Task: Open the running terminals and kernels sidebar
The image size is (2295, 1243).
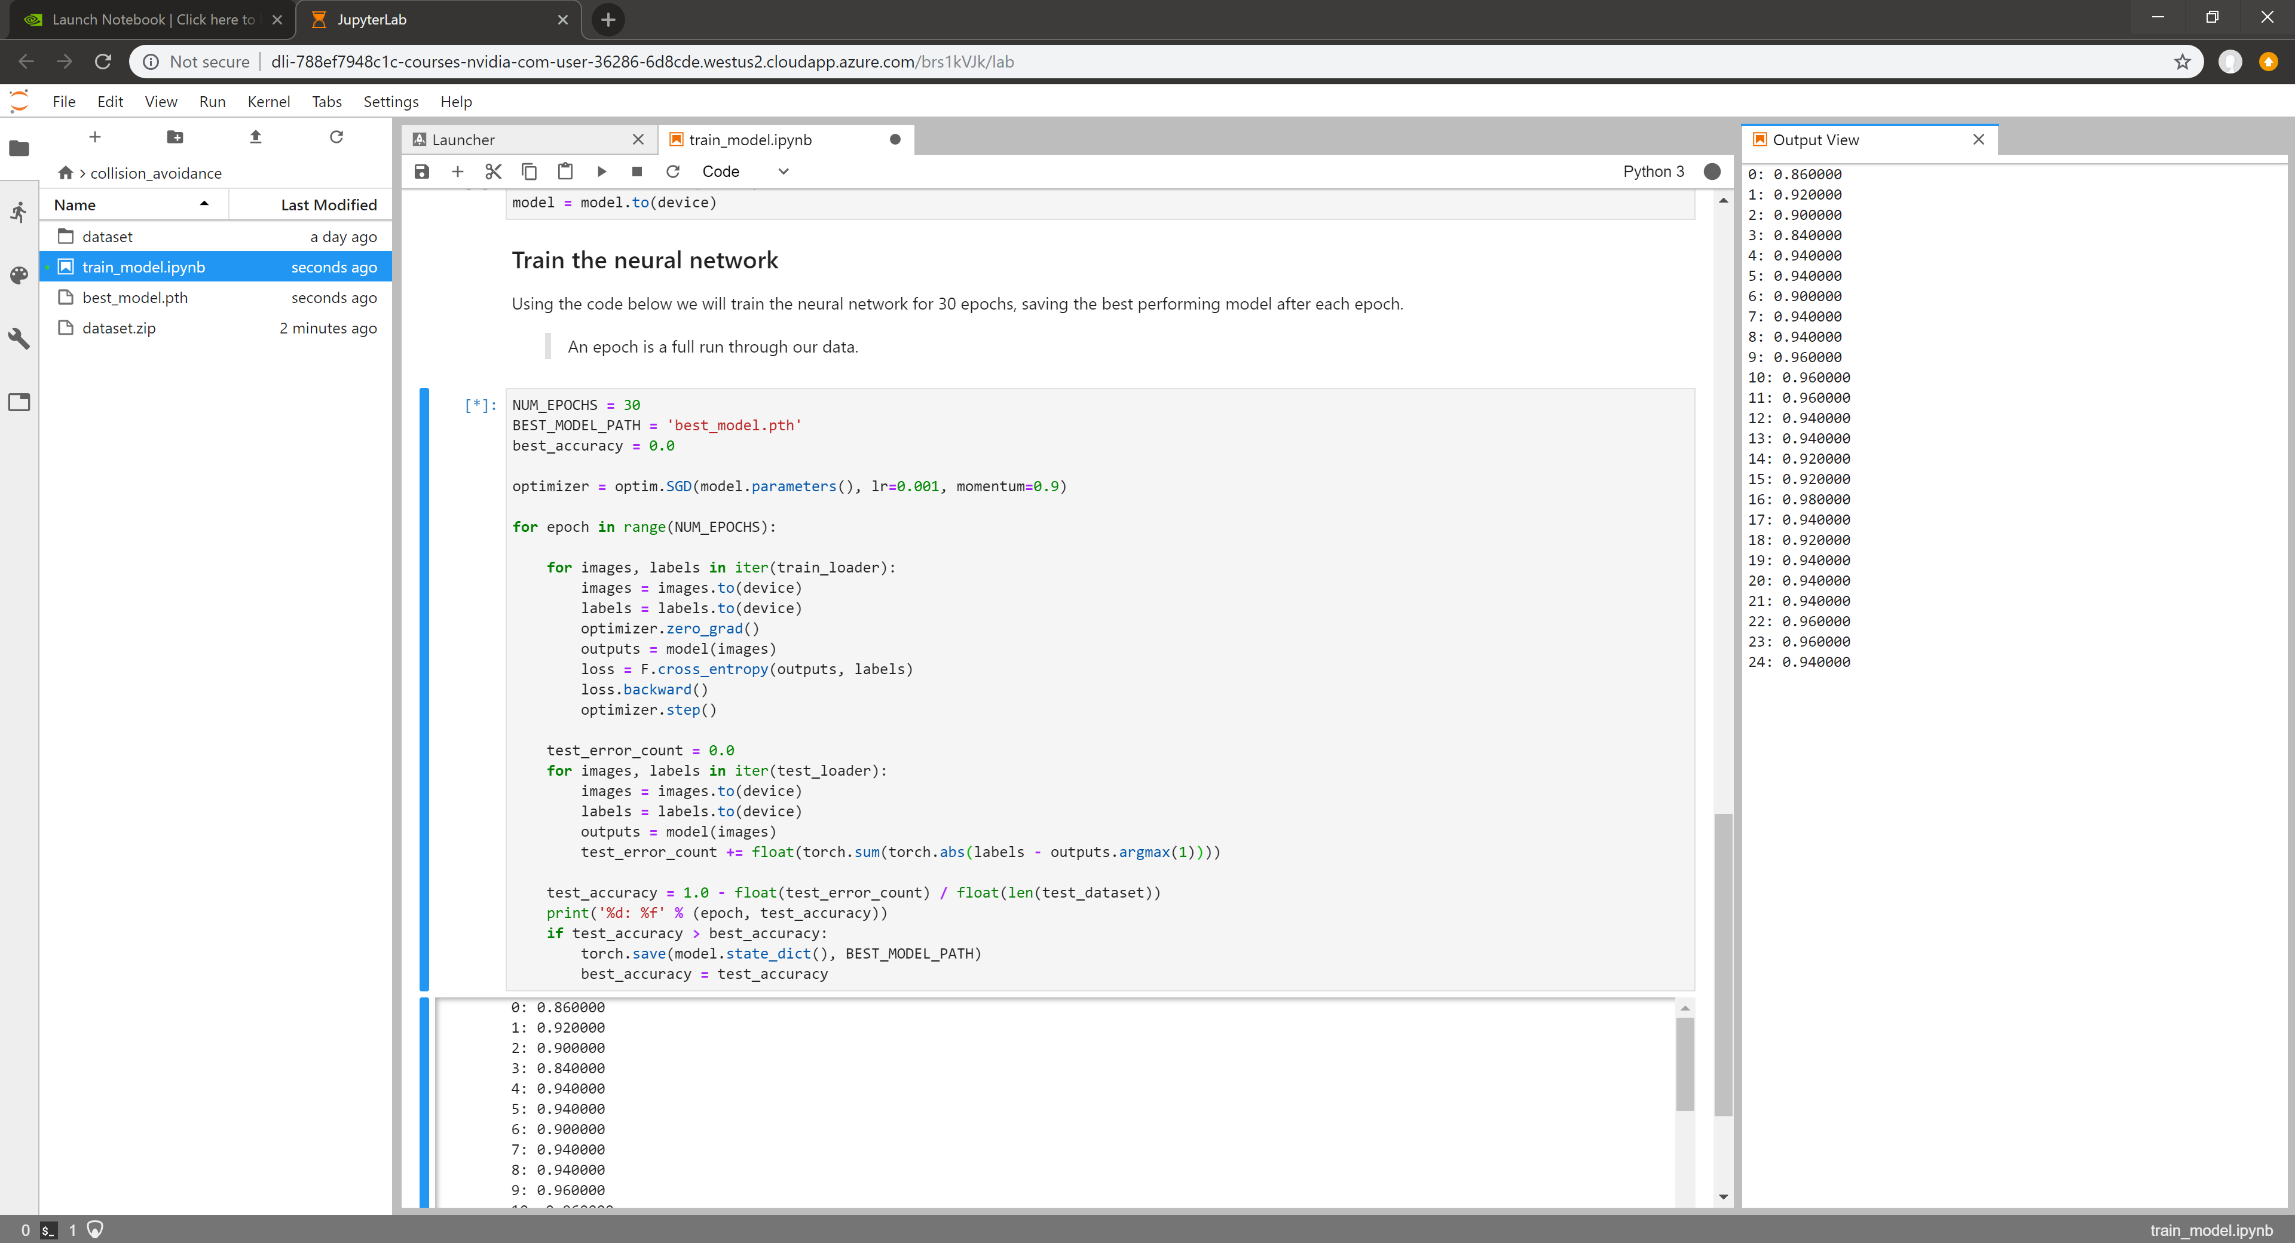Action: pyautogui.click(x=19, y=212)
